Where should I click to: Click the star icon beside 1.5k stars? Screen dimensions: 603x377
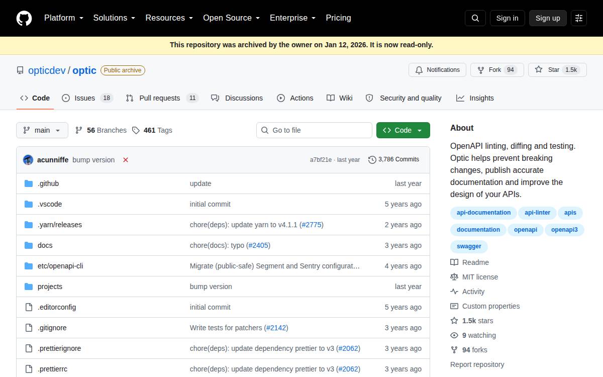[454, 321]
